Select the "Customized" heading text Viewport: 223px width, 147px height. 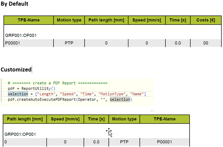coord(16,69)
